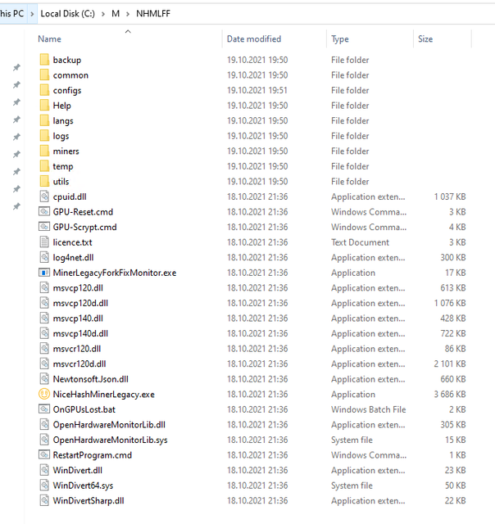The height and width of the screenshot is (524, 495).
Task: Click the pin icon beside the utils row
Action: click(16, 189)
